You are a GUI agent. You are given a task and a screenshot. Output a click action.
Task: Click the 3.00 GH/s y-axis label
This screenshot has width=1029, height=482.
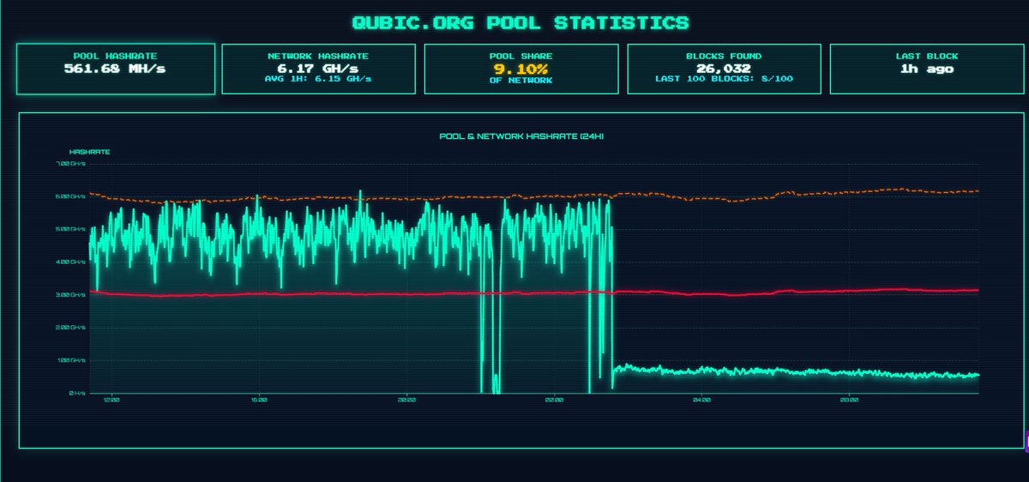(71, 294)
